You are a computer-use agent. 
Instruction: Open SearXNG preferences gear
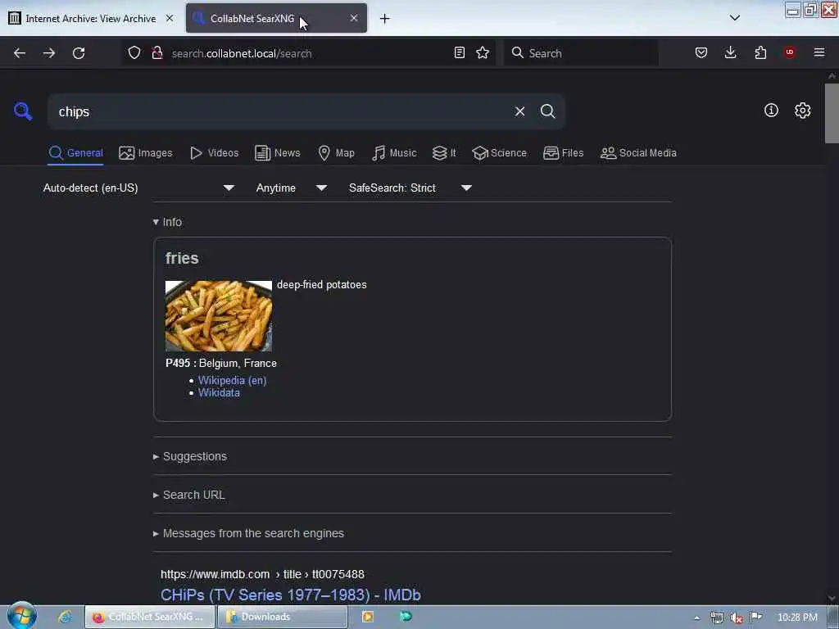click(803, 111)
